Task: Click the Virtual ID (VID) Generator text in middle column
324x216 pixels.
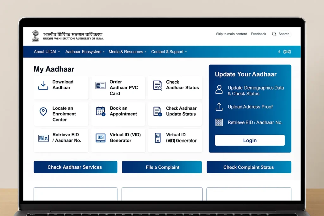Action: [125, 138]
